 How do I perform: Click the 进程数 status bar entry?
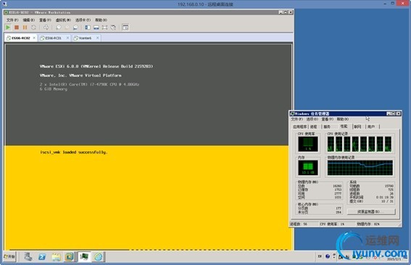[x=299, y=224]
